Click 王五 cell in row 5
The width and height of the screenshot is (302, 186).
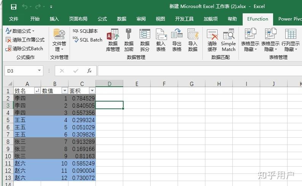coord(27,120)
